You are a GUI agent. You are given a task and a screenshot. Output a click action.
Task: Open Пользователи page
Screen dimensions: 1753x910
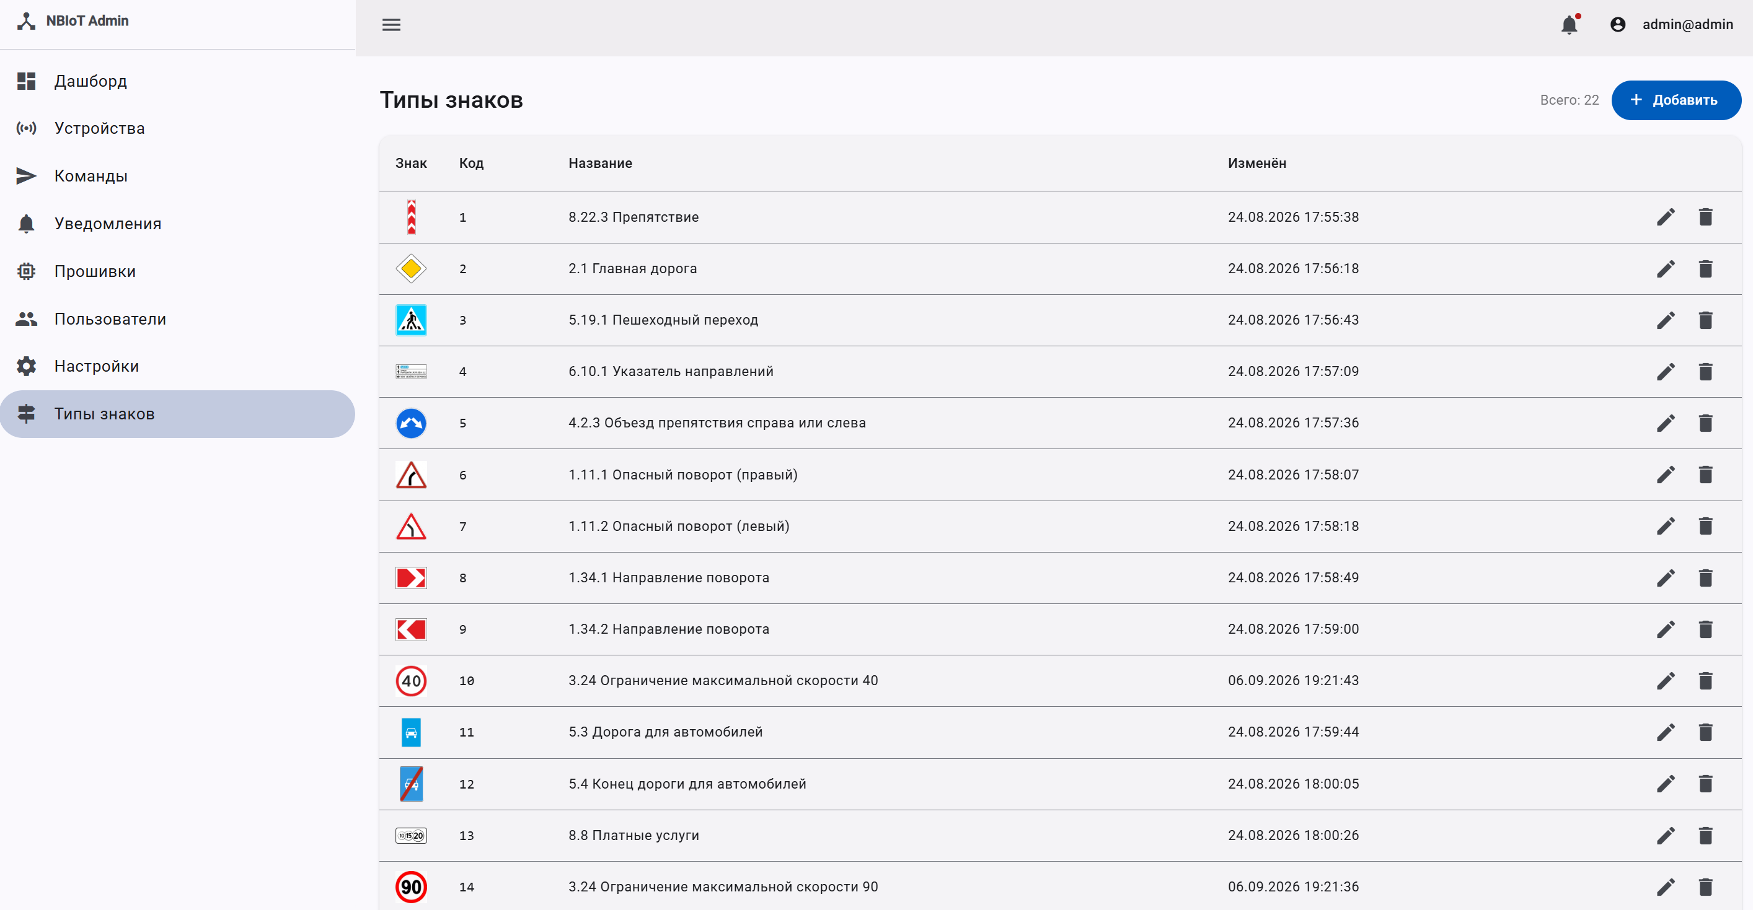178,319
